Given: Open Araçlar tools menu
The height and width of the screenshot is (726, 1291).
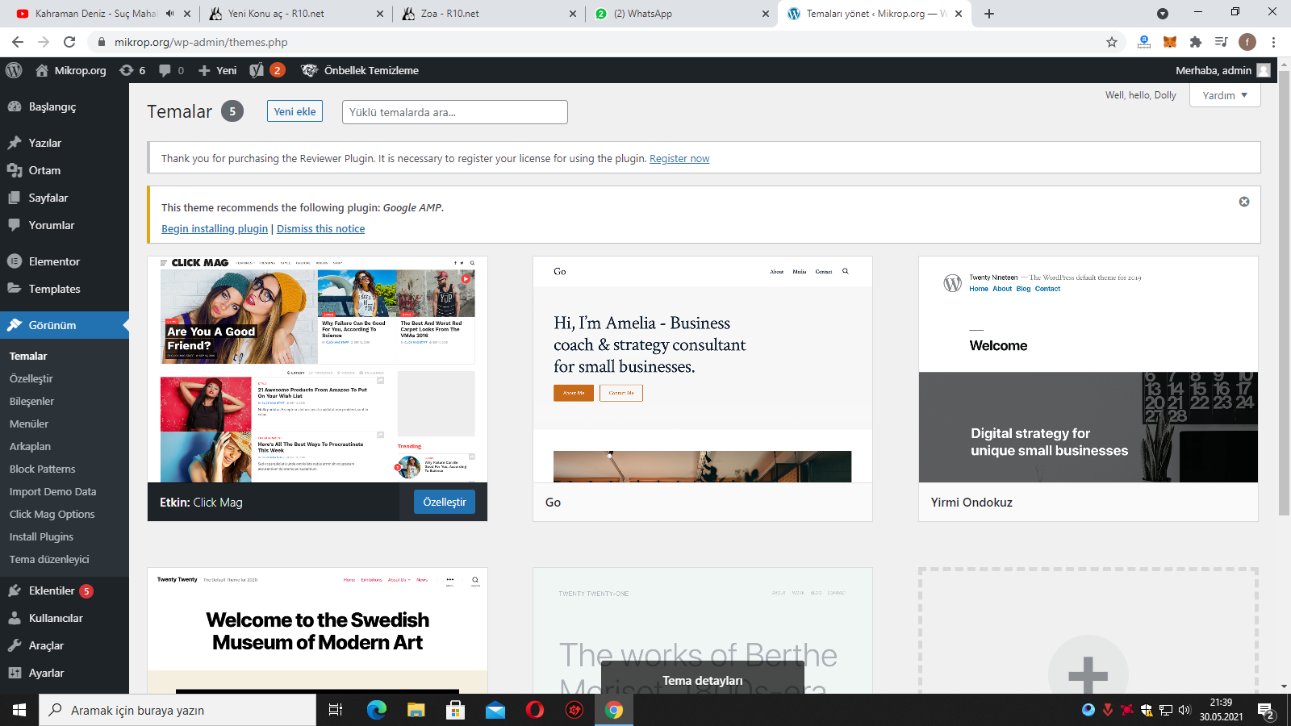Looking at the screenshot, I should tap(65, 645).
